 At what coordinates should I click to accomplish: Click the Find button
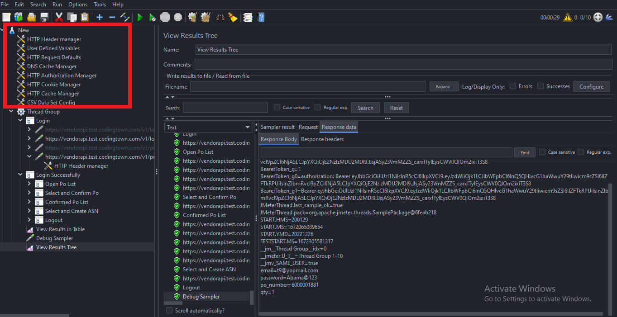pos(525,152)
